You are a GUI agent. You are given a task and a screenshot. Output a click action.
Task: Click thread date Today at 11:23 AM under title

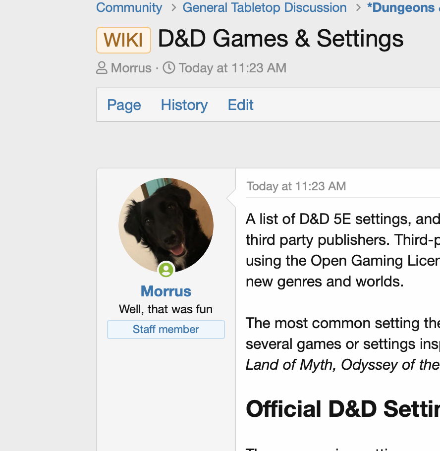point(233,68)
